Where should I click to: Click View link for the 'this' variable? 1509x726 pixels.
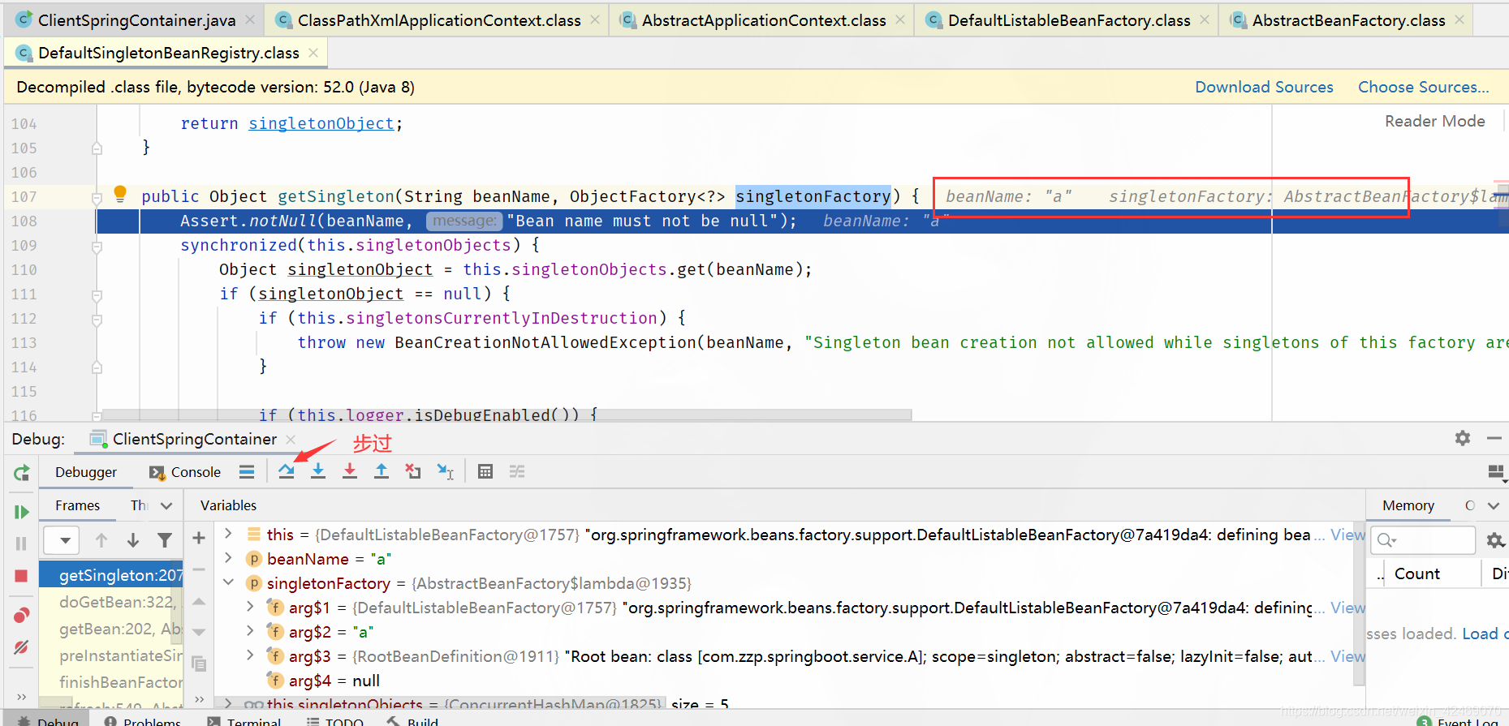click(x=1347, y=535)
